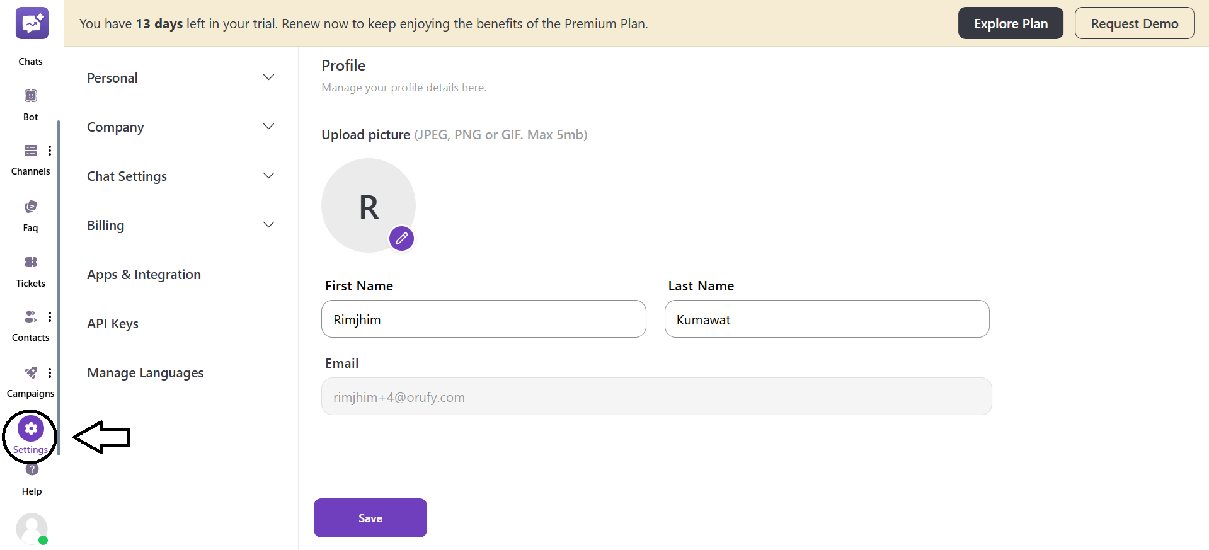Open the Channels icon in sidebar
The image size is (1209, 550).
point(30,151)
